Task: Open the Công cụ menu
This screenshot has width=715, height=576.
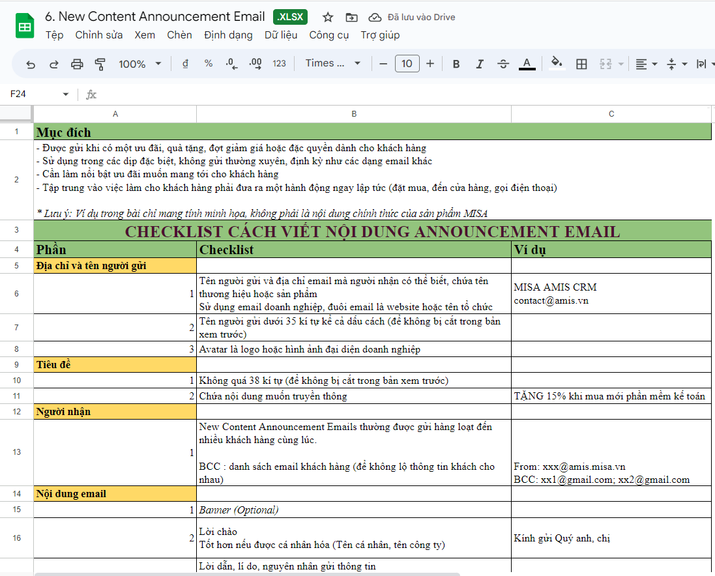Action: [x=328, y=35]
